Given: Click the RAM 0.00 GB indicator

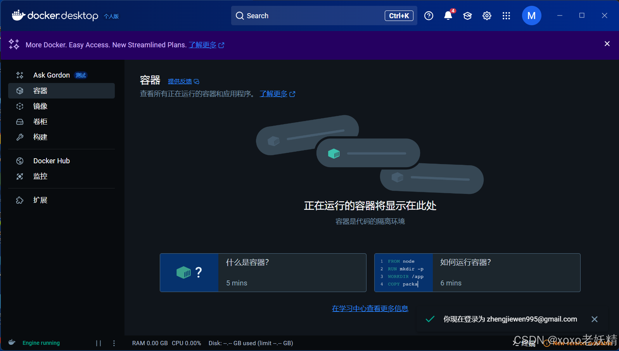Looking at the screenshot, I should tap(150, 343).
